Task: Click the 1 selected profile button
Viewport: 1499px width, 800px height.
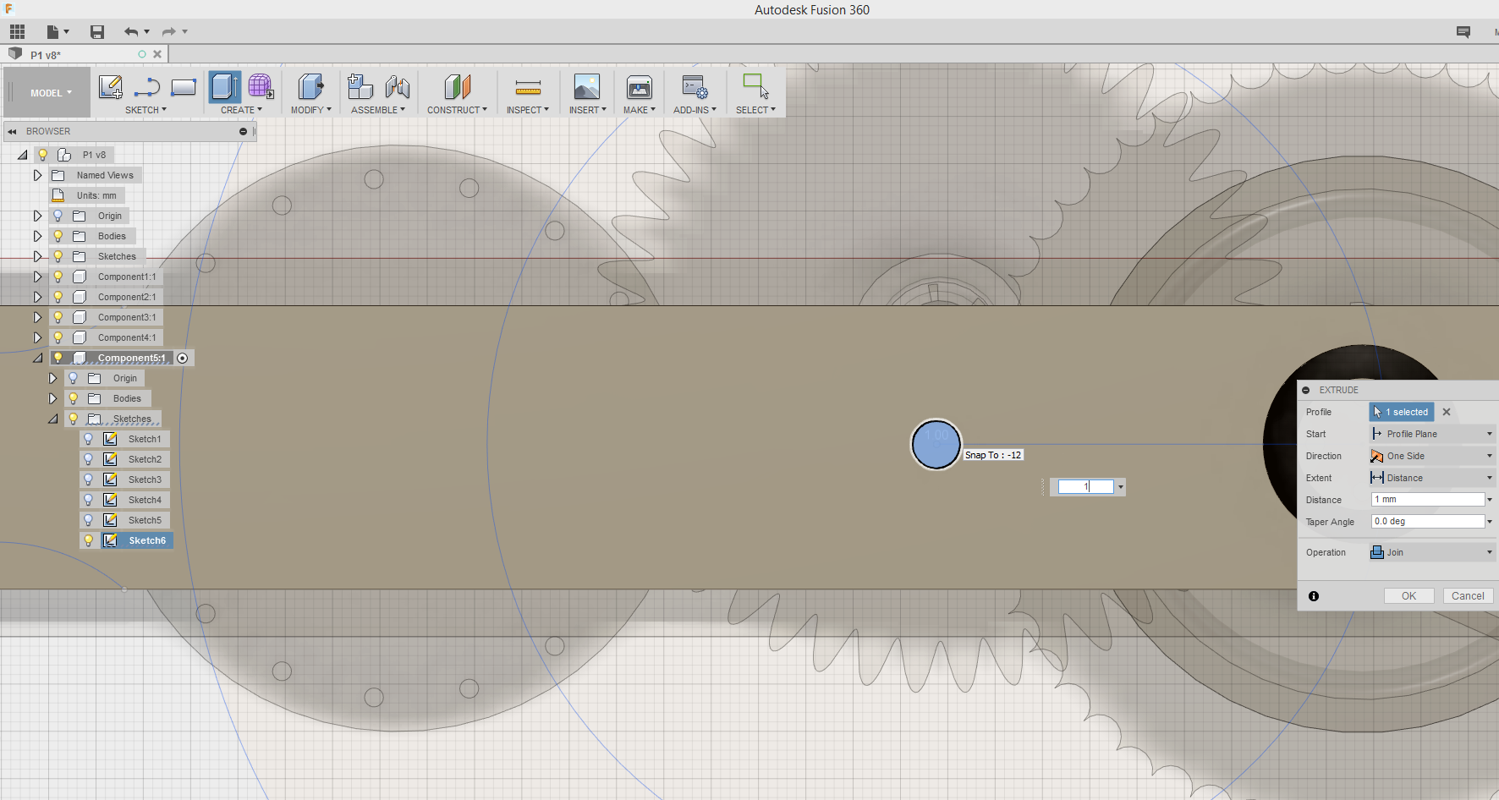Action: pos(1402,412)
